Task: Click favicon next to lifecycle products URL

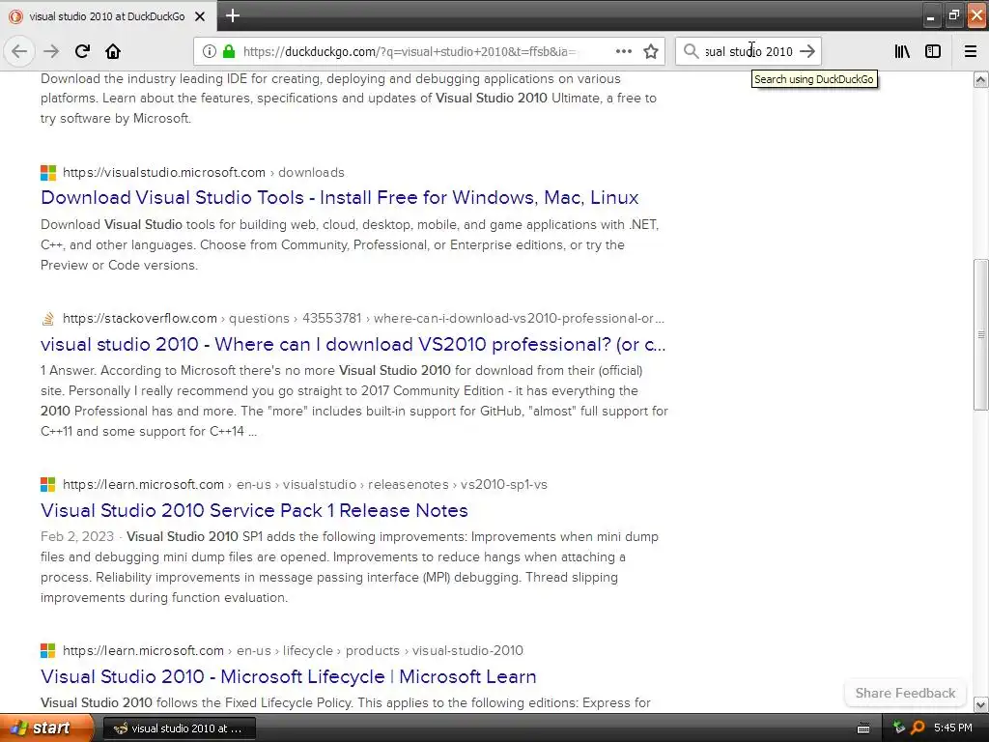Action: (x=48, y=650)
